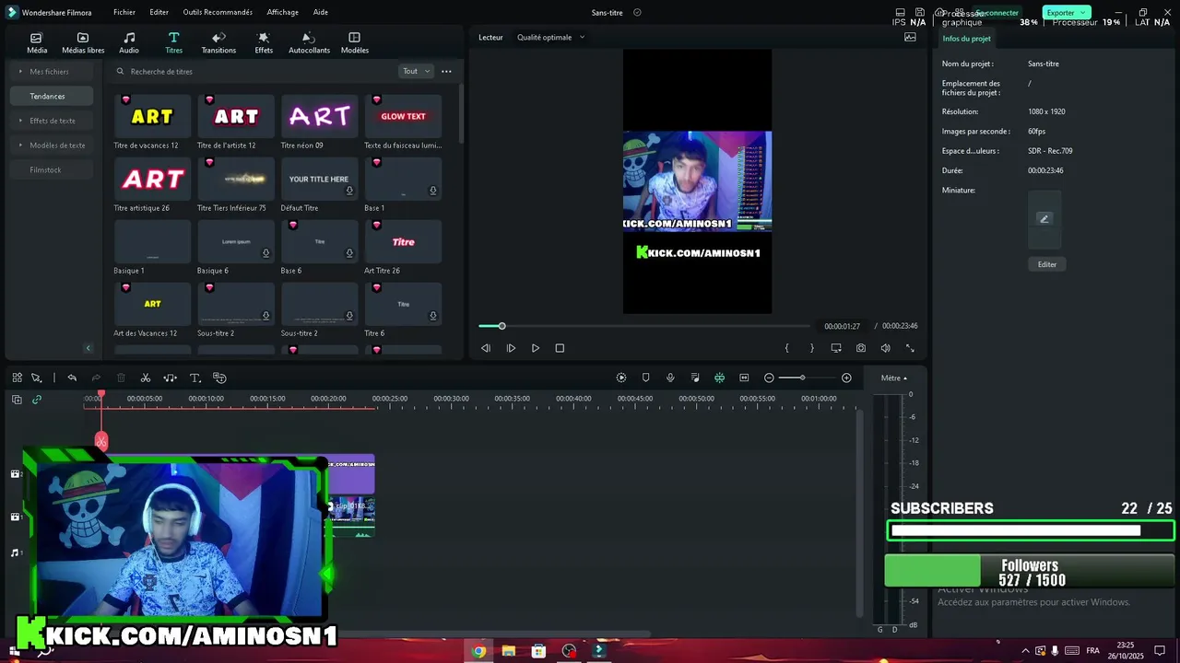Split clip with scissors tool
The image size is (1180, 663).
tap(145, 378)
